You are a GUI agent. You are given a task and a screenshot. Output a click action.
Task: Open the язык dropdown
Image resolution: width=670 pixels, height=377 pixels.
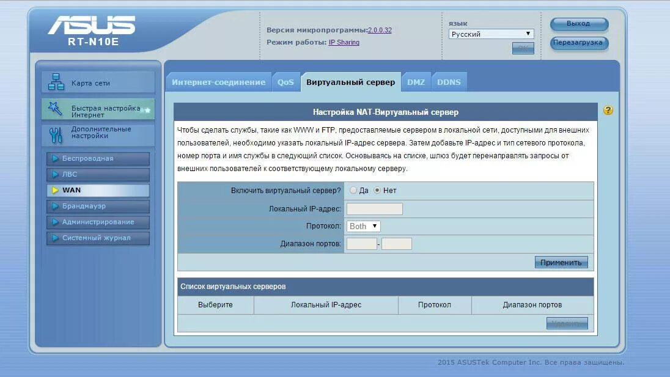[x=491, y=34]
